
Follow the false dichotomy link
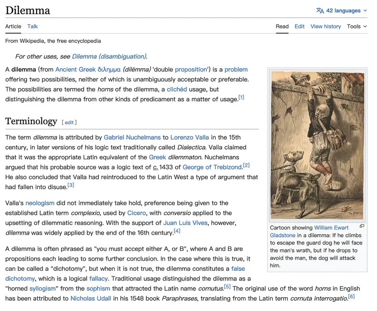[238, 269]
